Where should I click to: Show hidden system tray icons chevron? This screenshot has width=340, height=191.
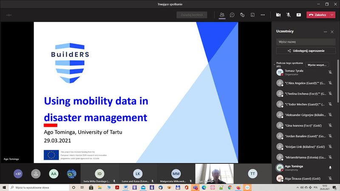coord(297,188)
